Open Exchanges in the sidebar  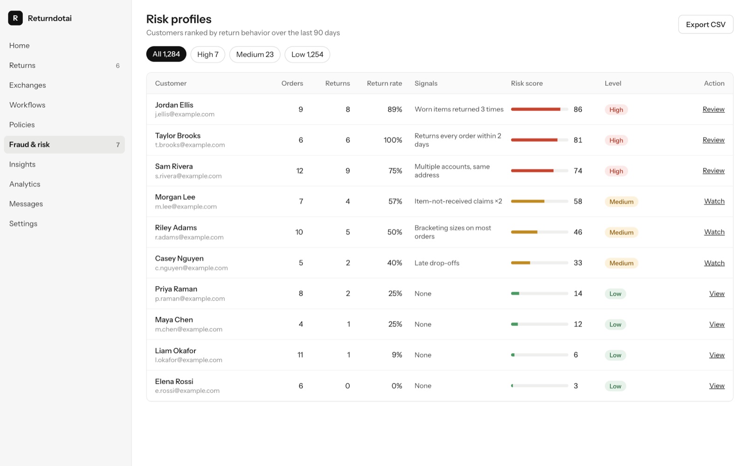[x=64, y=85]
